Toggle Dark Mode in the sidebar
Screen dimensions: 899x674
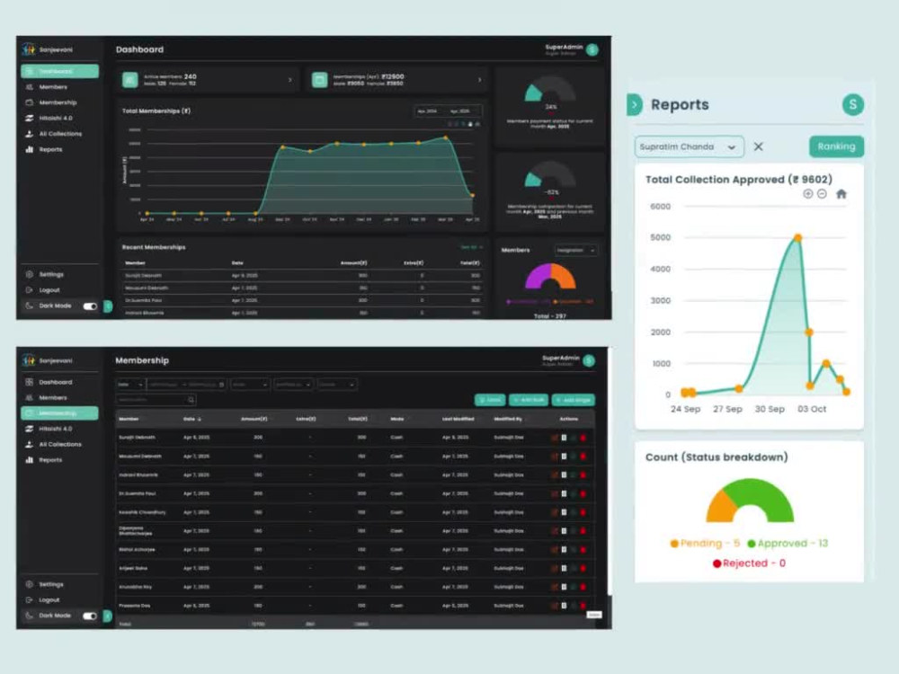point(89,306)
